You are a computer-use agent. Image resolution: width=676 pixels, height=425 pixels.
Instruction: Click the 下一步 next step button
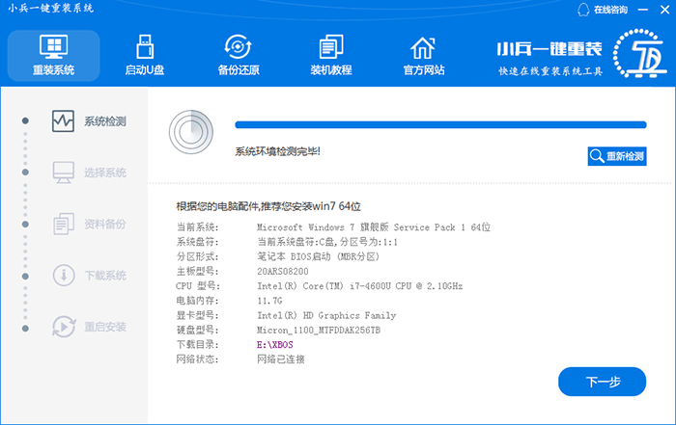point(602,382)
